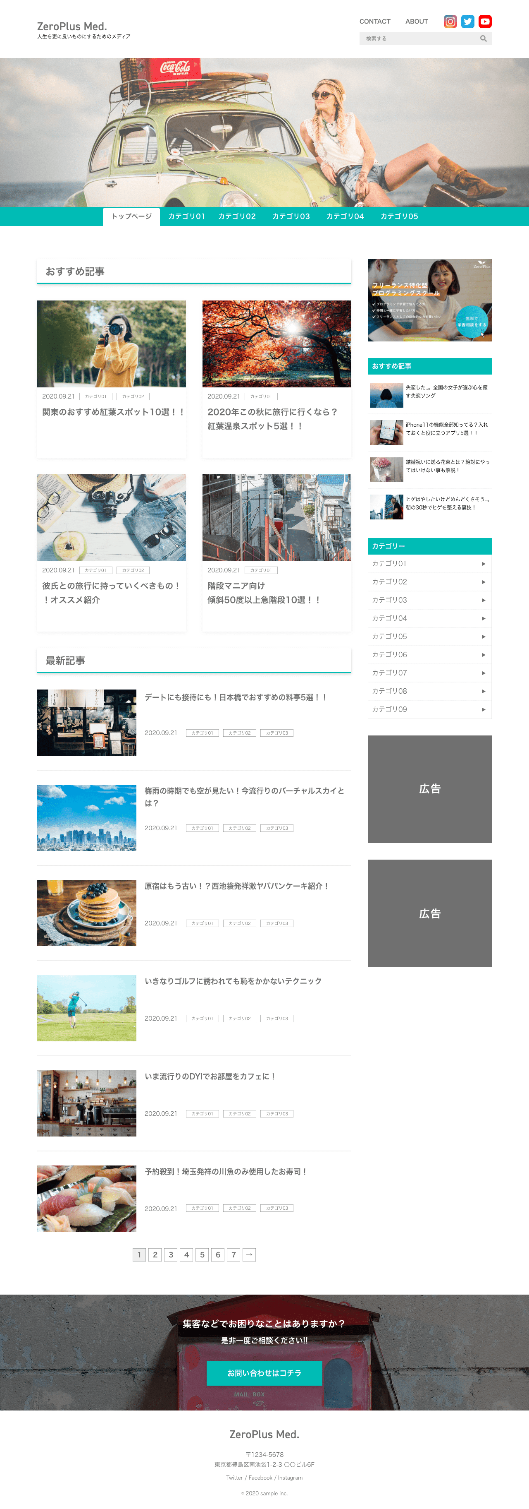This screenshot has width=529, height=1509.
Task: Go to page 3 in pagination
Action: pyautogui.click(x=171, y=1254)
